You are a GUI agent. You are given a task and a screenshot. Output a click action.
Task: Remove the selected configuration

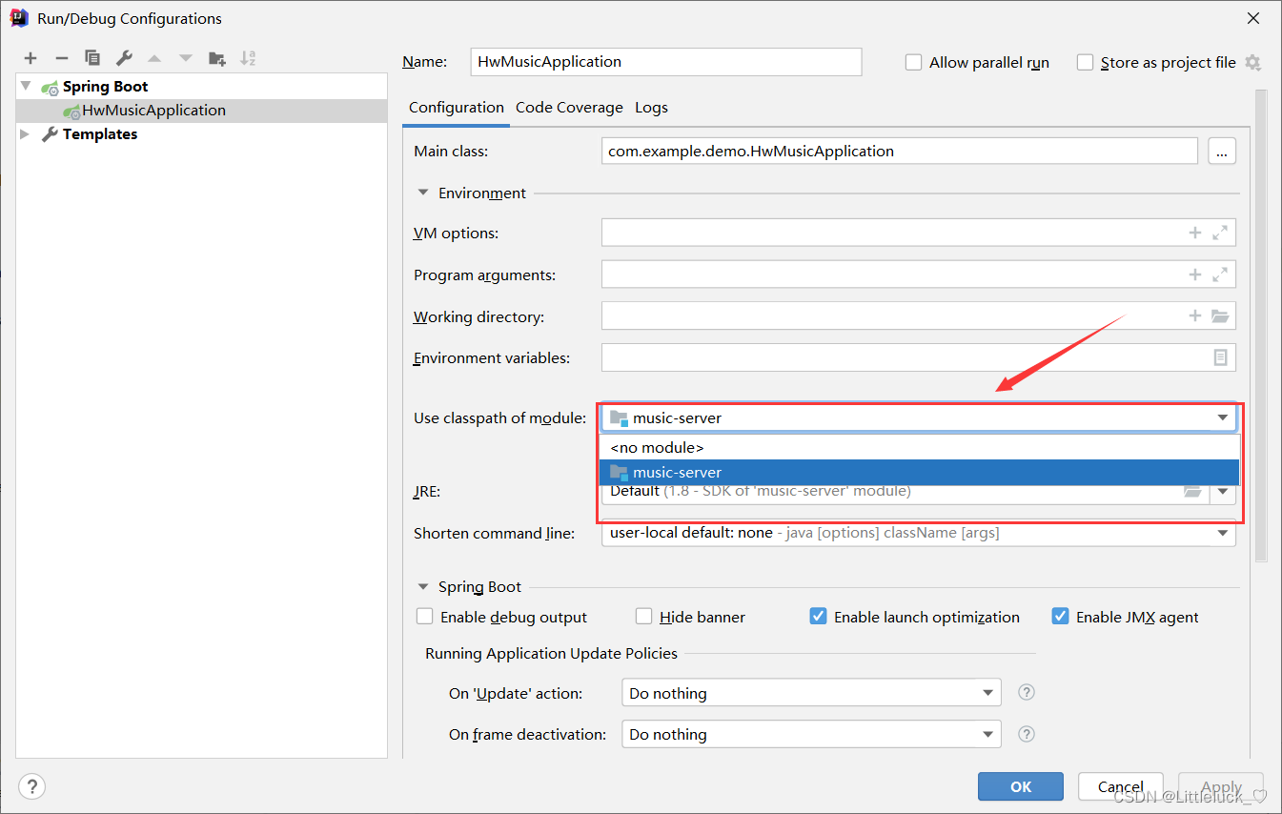(x=61, y=58)
